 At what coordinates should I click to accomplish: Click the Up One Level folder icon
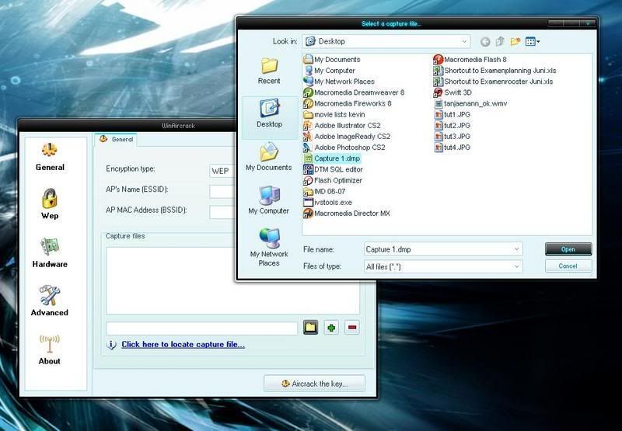coord(500,42)
